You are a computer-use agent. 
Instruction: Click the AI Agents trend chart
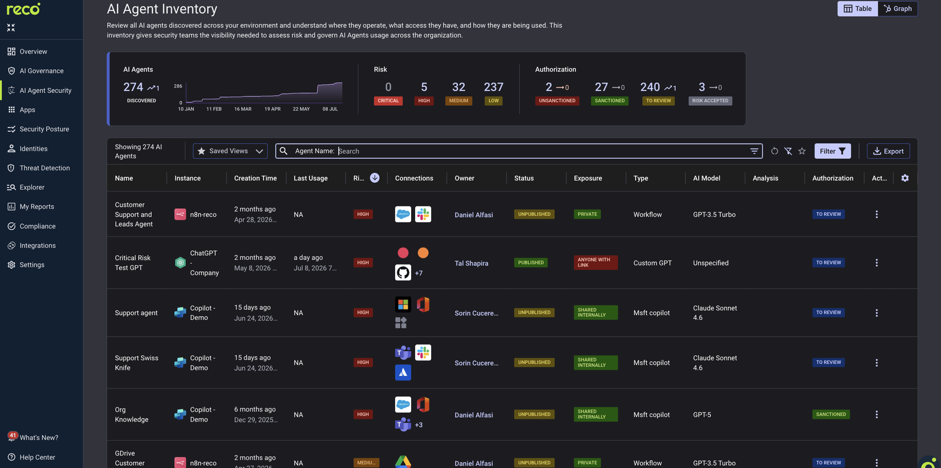tap(263, 93)
